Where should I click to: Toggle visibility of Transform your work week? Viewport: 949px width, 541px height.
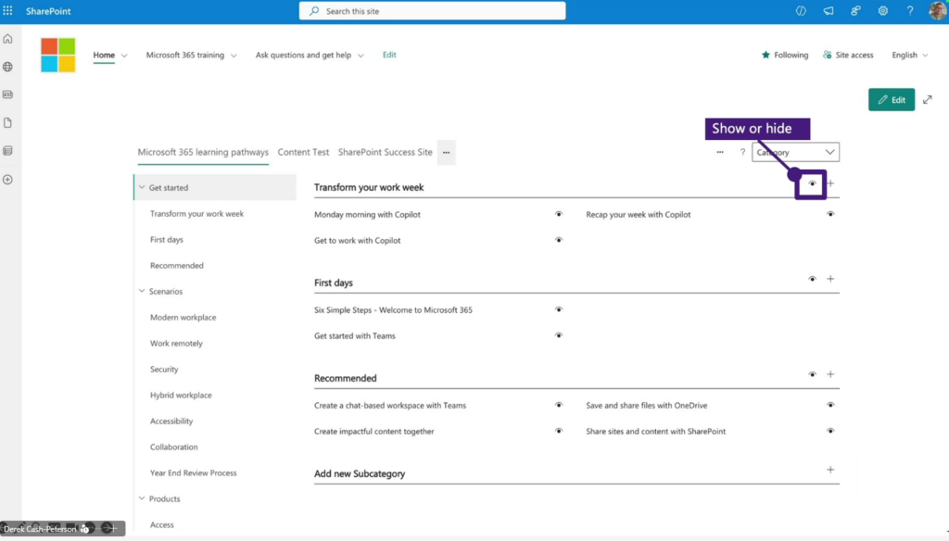(812, 183)
